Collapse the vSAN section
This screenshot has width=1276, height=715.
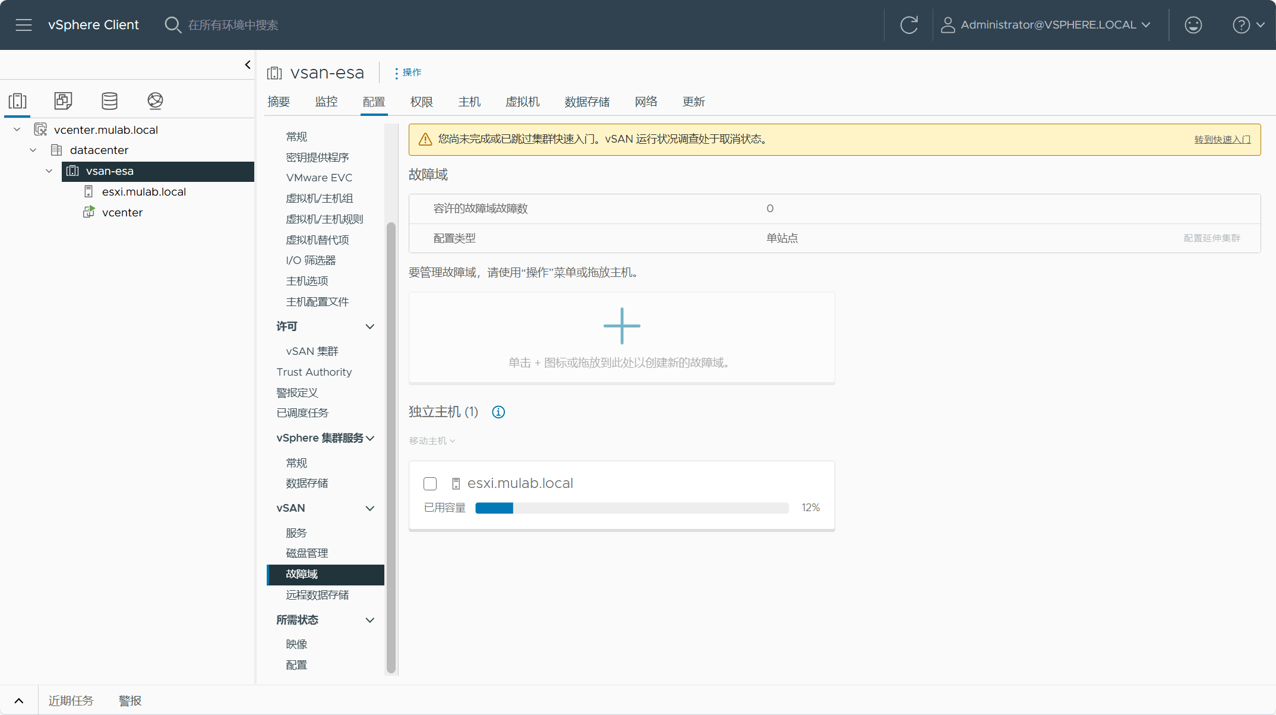(x=369, y=508)
